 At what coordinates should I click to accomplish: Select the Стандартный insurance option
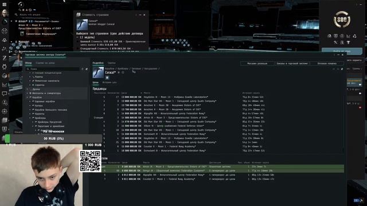coord(78,49)
